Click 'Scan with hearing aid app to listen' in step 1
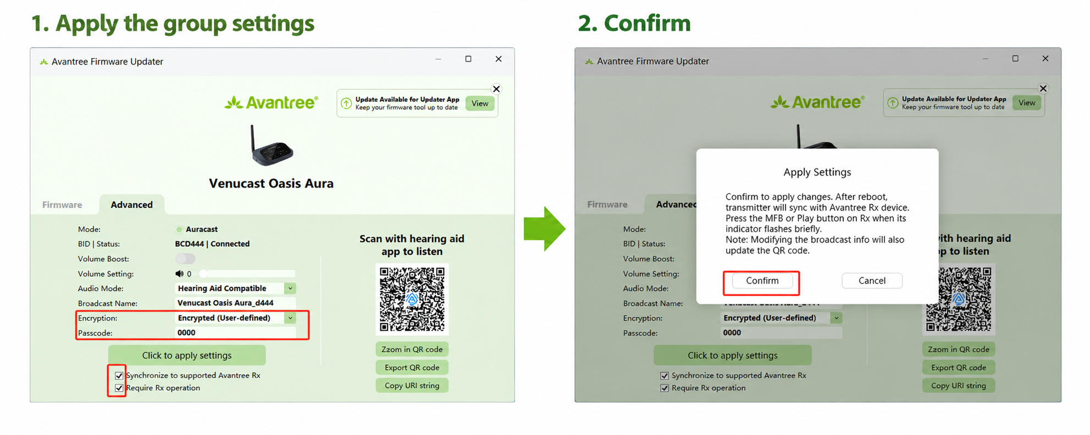 412,245
